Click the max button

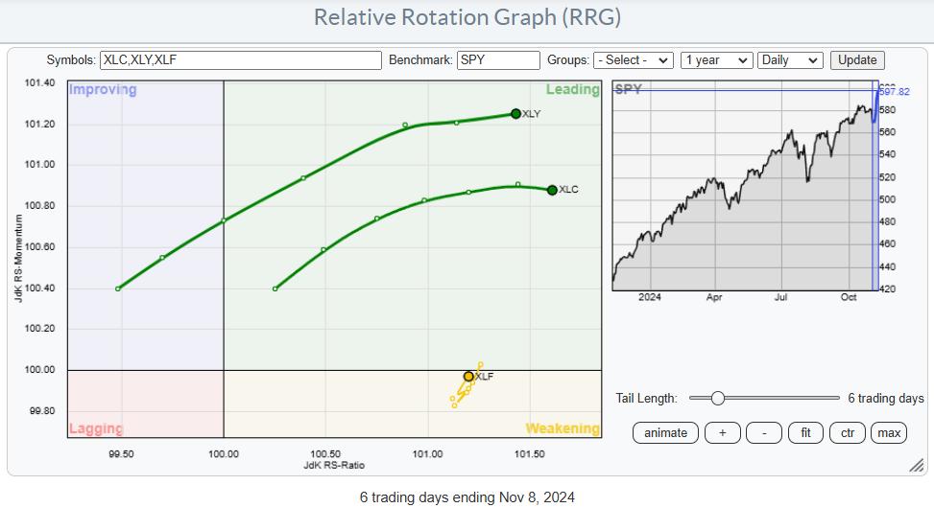tap(889, 432)
